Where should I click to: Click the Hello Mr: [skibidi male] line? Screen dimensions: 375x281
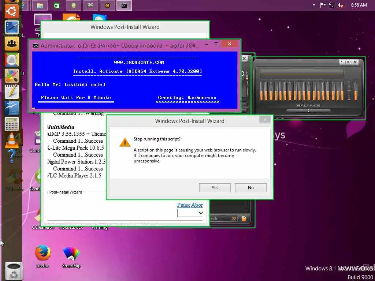pyautogui.click(x=70, y=85)
